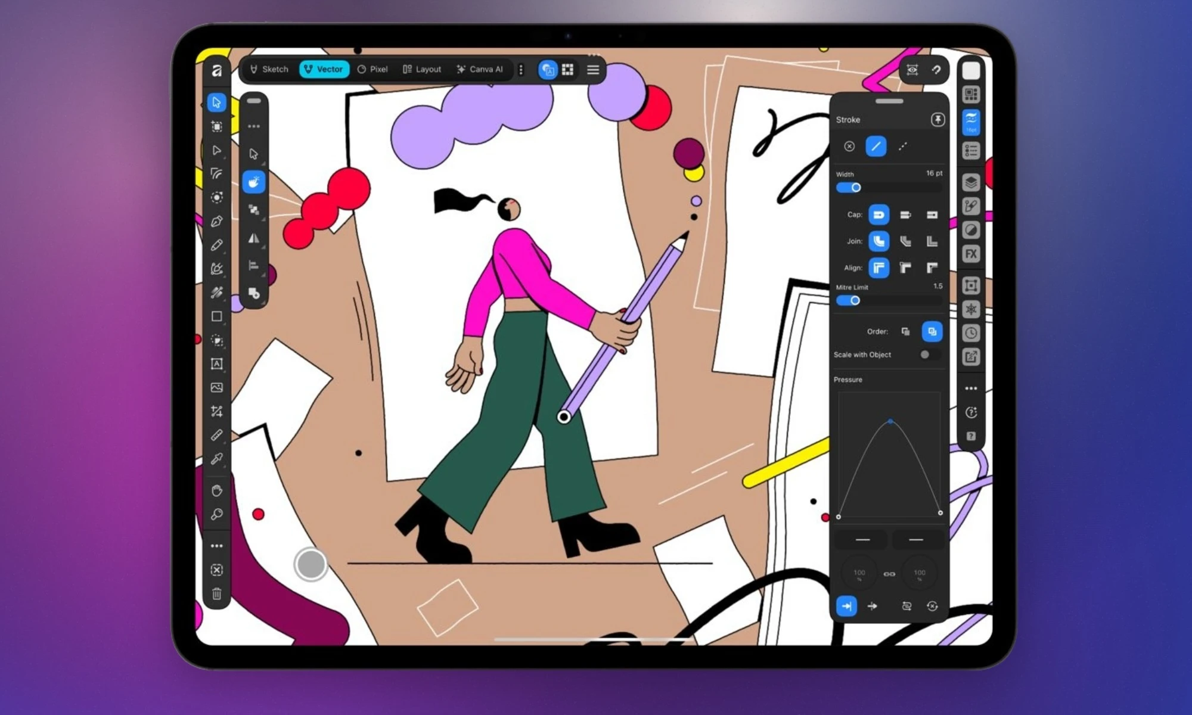Expand right panel more options dots

(971, 388)
